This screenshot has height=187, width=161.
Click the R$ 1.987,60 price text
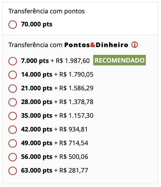click(x=73, y=61)
